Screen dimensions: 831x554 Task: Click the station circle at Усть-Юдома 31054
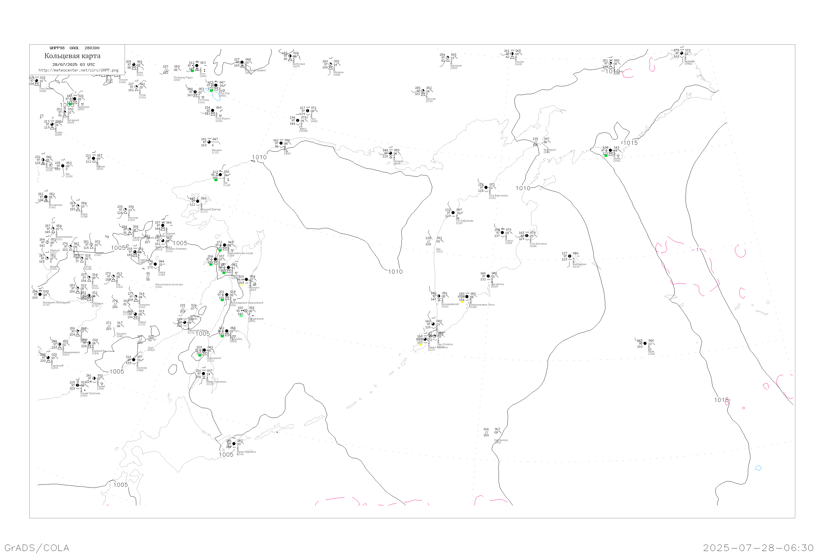(212, 111)
